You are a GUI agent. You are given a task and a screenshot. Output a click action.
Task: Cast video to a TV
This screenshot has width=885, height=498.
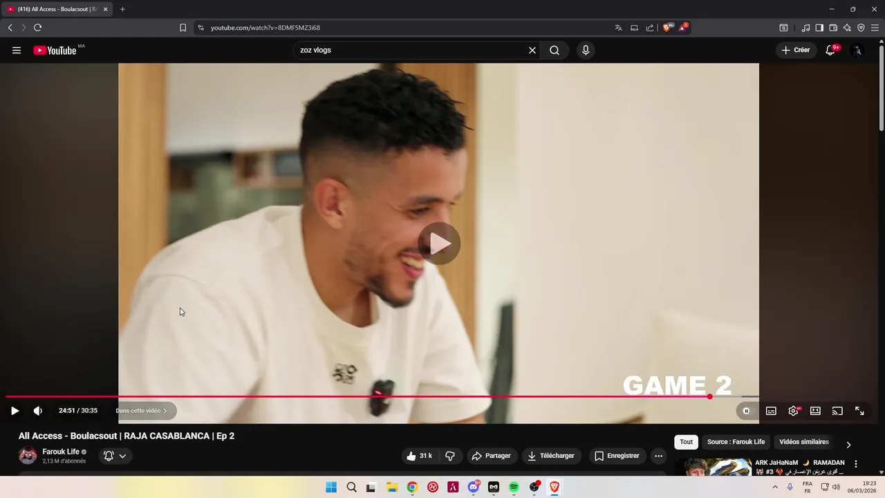click(837, 411)
